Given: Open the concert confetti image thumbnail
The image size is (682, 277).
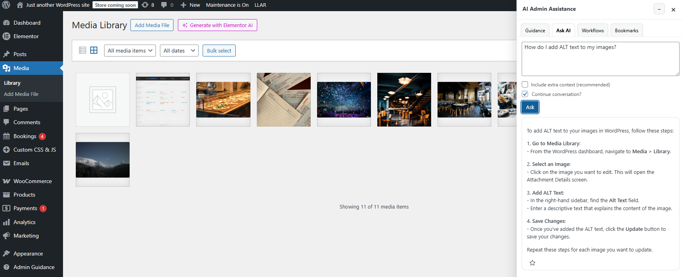Looking at the screenshot, I should pyautogui.click(x=344, y=99).
